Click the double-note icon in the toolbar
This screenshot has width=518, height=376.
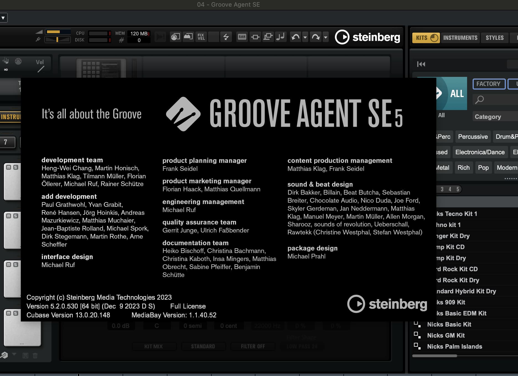point(281,37)
